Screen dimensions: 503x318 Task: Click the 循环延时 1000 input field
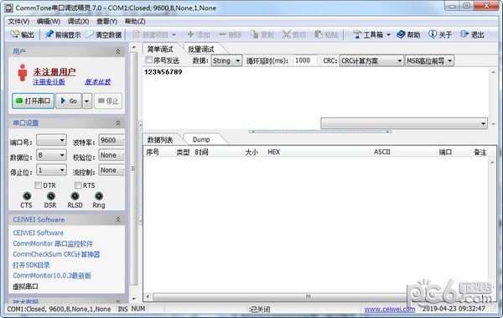point(305,60)
